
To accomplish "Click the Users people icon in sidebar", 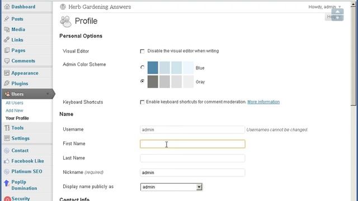I will (x=7, y=94).
